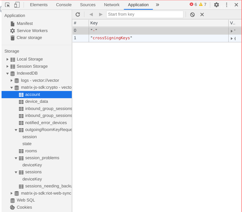242x212 pixels.
Task: Show more DevTools tabs chevron
Action: [157, 5]
